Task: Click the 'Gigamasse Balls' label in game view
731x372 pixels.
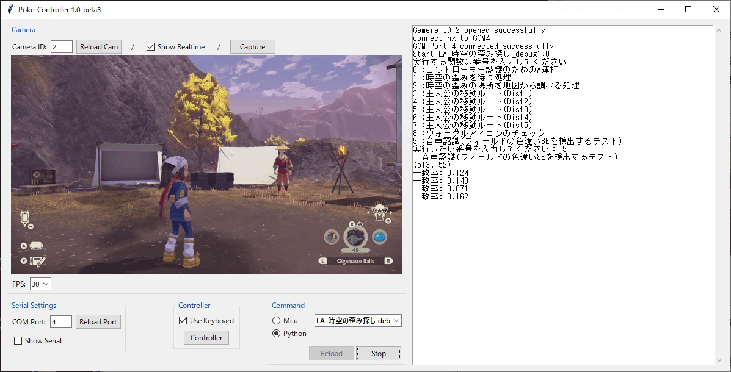Action: tap(355, 261)
